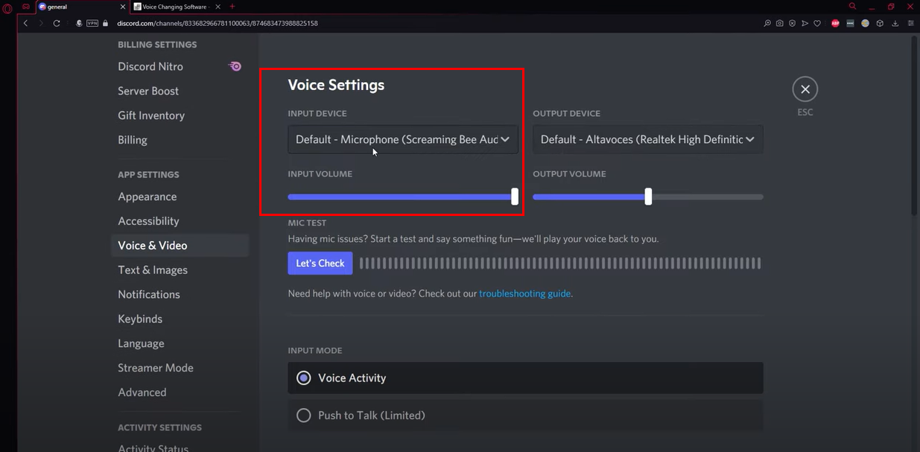Reload the Discord page
This screenshot has height=452, width=920.
tap(57, 23)
